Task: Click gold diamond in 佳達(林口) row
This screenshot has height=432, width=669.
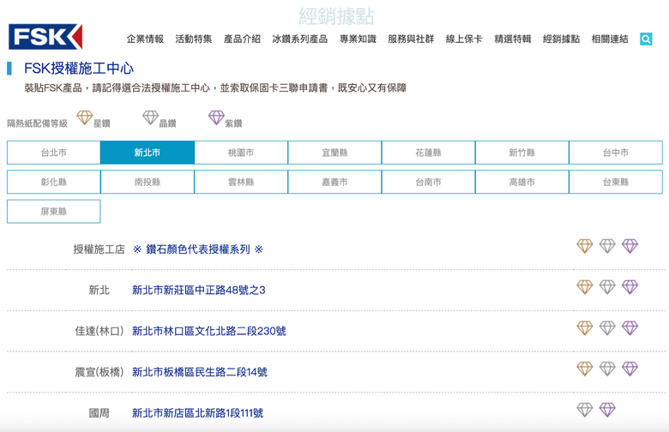Action: click(x=585, y=328)
